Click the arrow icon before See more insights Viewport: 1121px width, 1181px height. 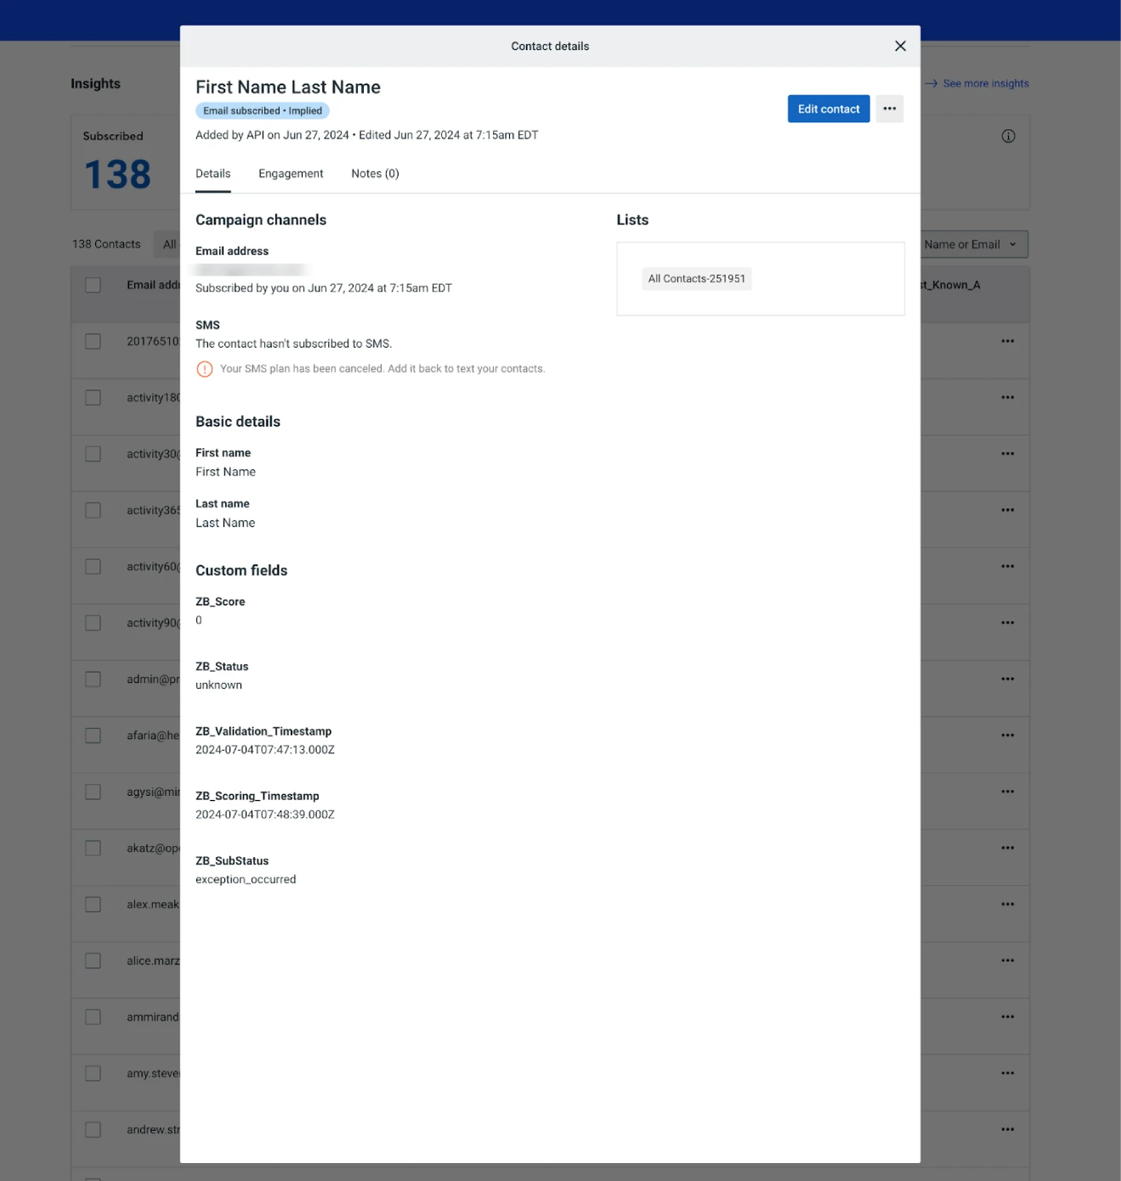[x=932, y=83]
